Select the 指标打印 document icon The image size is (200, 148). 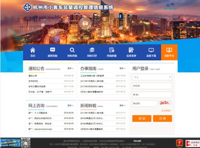pos(92,50)
